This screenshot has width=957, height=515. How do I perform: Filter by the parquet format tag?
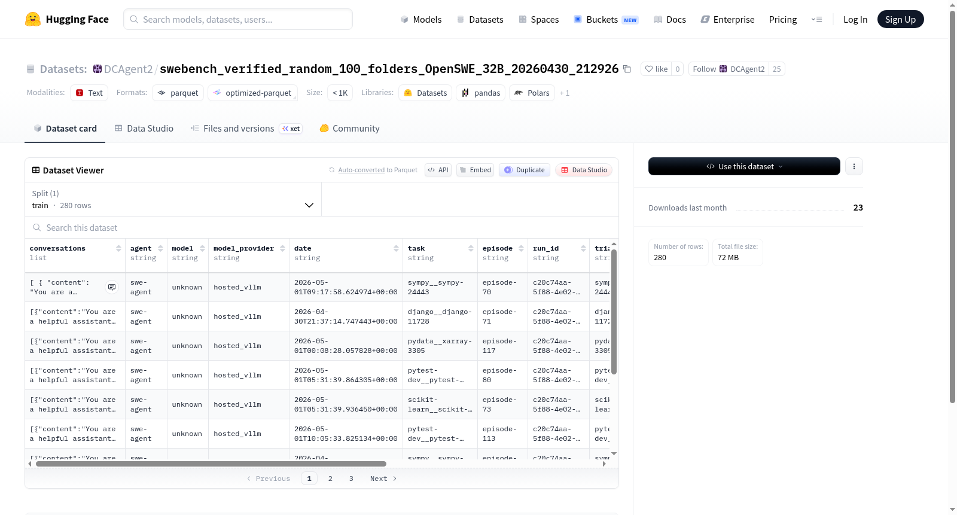178,93
